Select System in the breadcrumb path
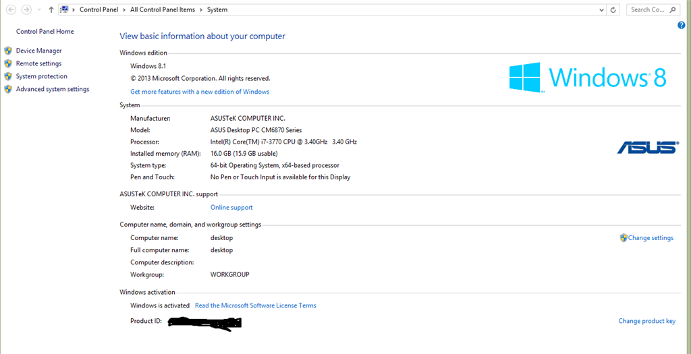691x354 pixels. [x=217, y=9]
